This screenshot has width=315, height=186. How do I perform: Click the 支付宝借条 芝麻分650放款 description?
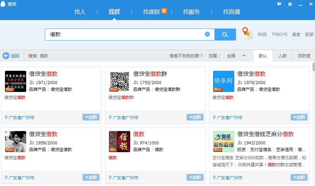[x=259, y=161]
